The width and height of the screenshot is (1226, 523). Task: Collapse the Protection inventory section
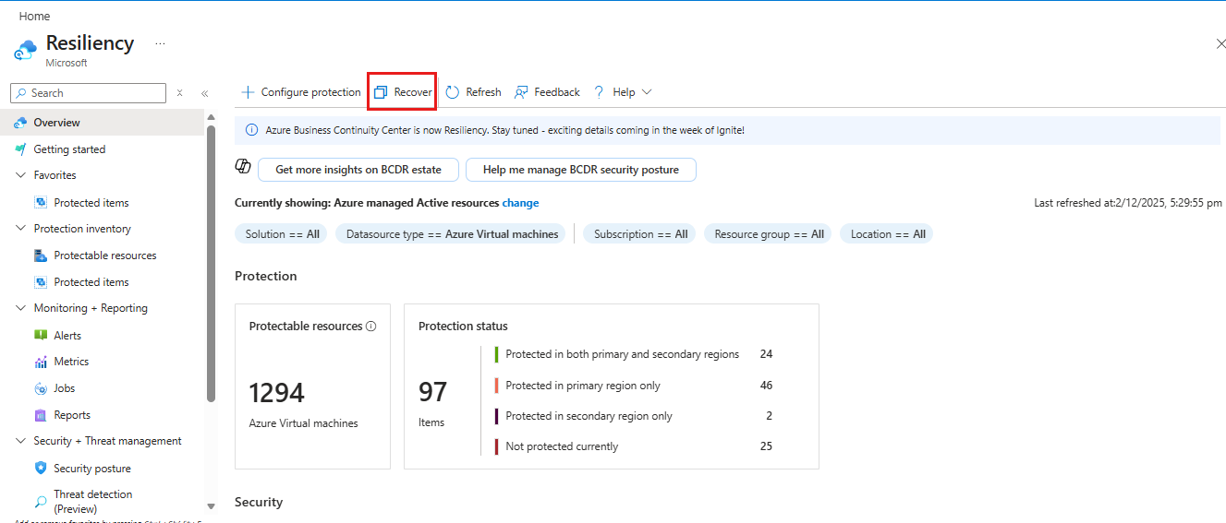(x=21, y=229)
